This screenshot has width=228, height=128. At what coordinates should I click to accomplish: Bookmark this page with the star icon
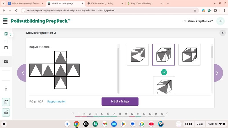tap(195, 10)
